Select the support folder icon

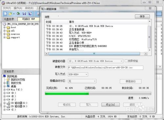coord(8,38)
